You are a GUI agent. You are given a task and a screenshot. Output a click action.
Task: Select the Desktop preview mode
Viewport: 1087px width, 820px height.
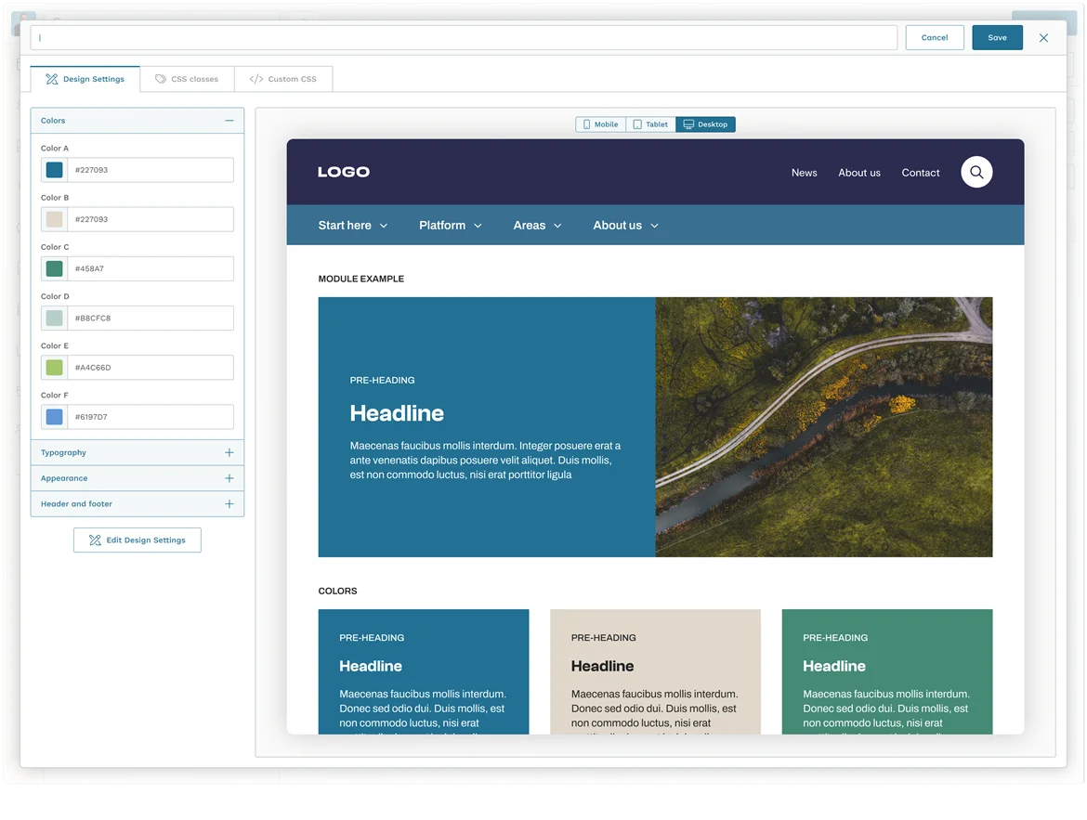(706, 124)
